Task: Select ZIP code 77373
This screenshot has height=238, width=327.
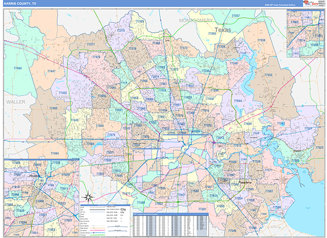Action: [x=184, y=47]
